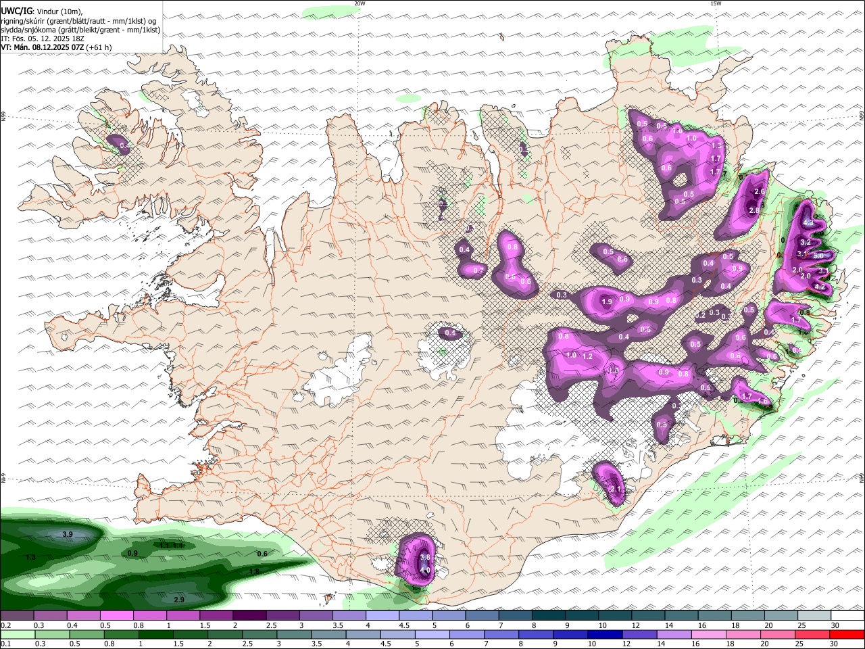Click the '15W' longitude label
The height and width of the screenshot is (649, 865).
(716, 3)
